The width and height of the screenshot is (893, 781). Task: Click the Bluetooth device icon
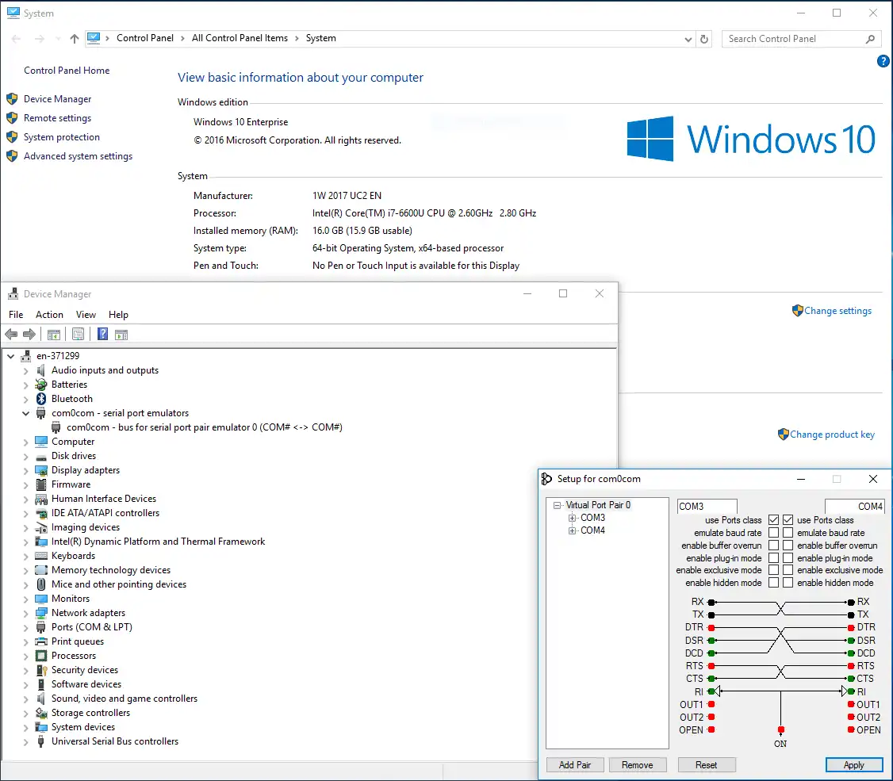41,399
